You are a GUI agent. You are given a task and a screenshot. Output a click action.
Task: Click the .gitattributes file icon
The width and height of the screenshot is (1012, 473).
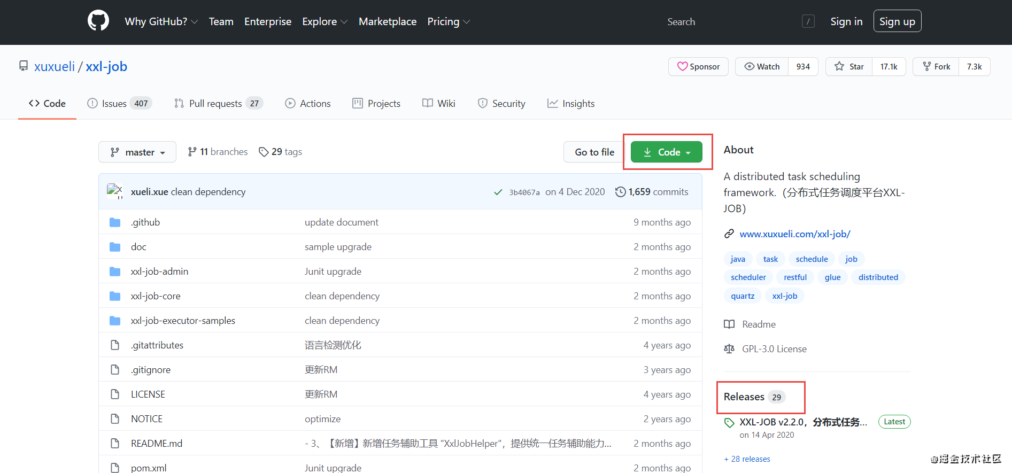pyautogui.click(x=115, y=345)
